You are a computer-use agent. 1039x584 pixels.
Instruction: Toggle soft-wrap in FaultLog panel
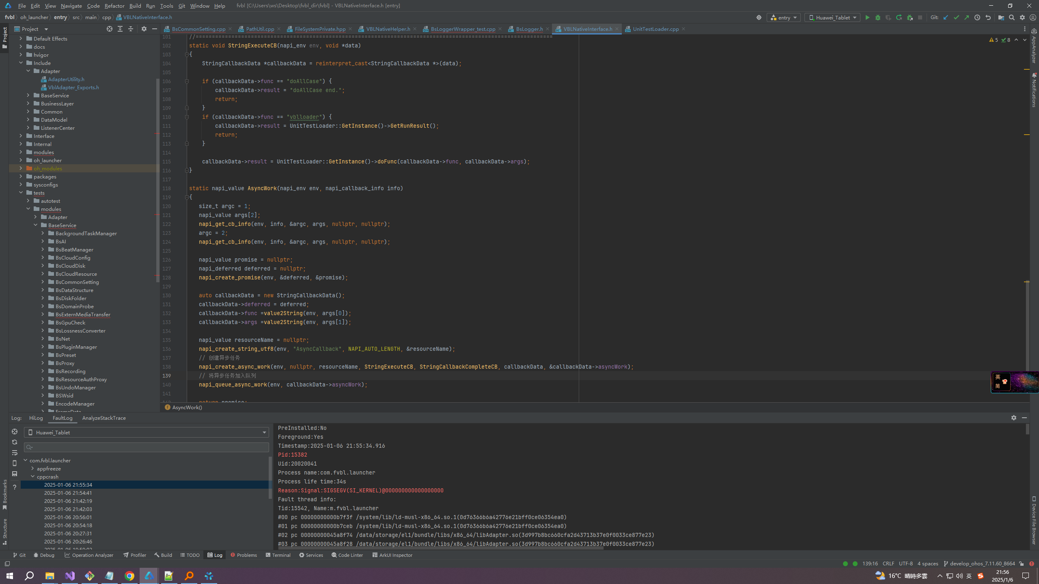point(15,453)
